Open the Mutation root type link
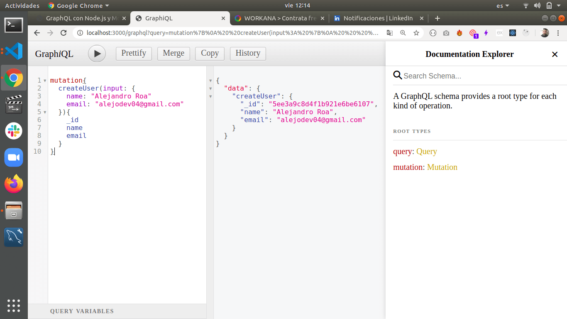Screen dimensions: 567x319 (442, 167)
